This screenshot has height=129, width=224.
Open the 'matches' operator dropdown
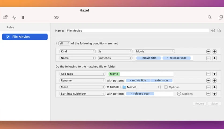tap(115, 58)
